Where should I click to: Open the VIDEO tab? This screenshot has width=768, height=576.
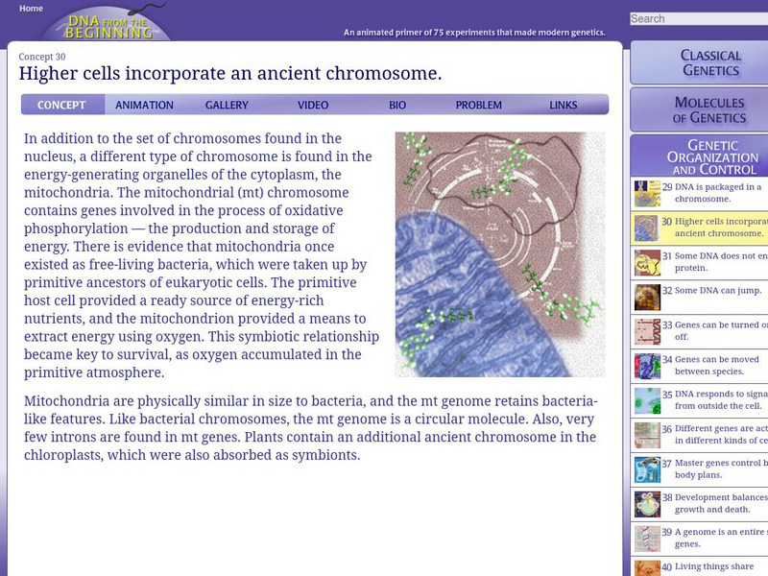point(313,105)
